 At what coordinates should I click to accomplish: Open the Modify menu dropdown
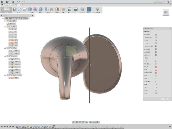pyautogui.click(x=41, y=12)
